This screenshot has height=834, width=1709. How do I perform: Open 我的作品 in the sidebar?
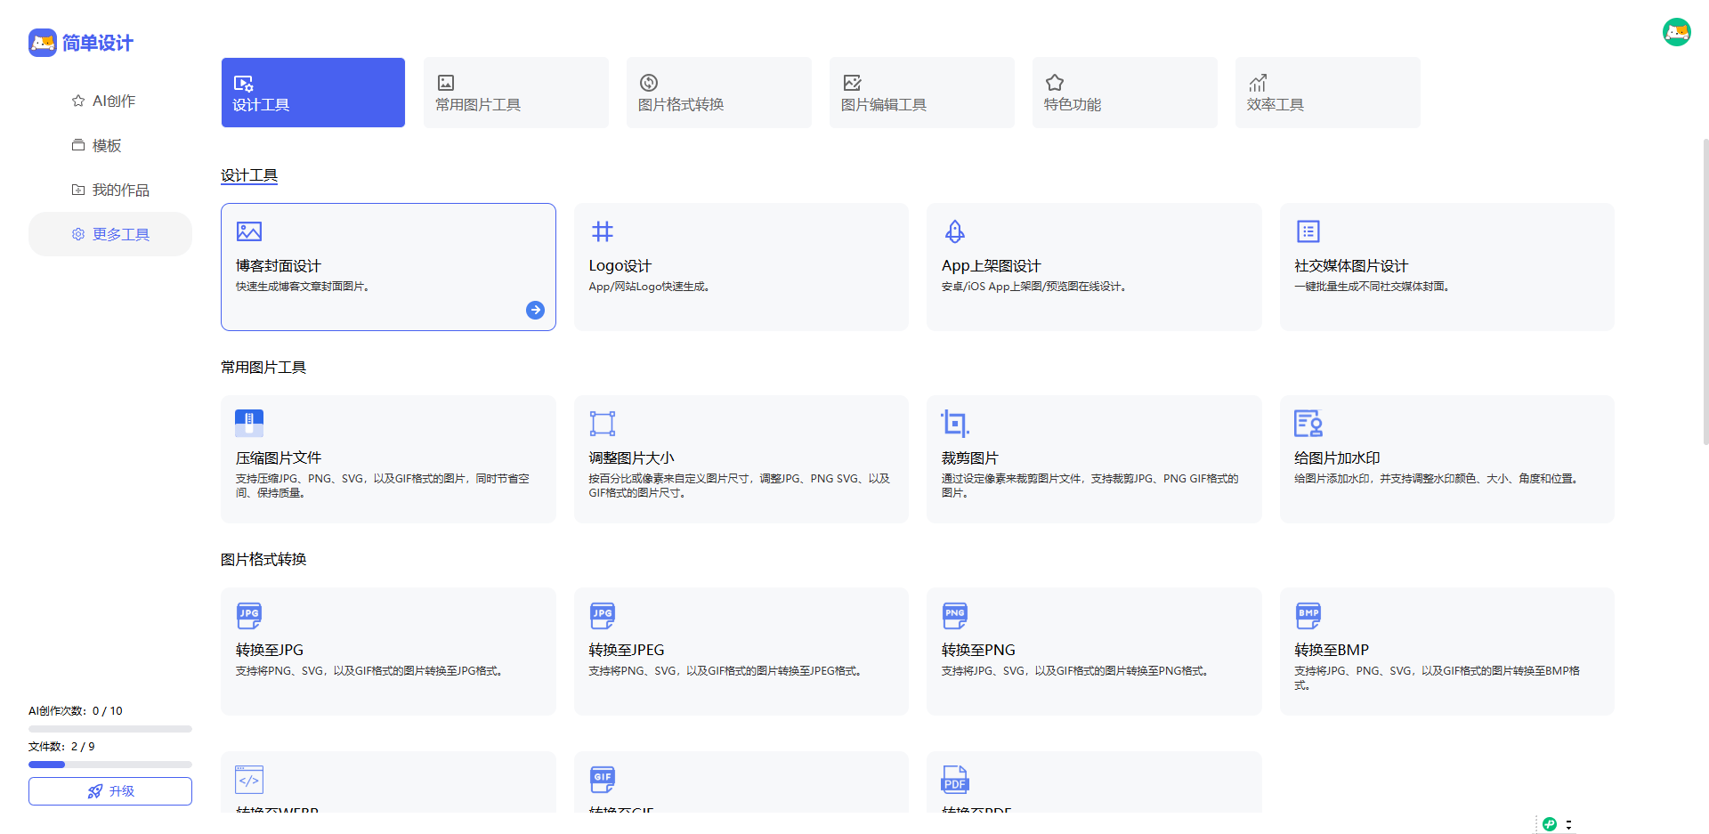[x=110, y=190]
